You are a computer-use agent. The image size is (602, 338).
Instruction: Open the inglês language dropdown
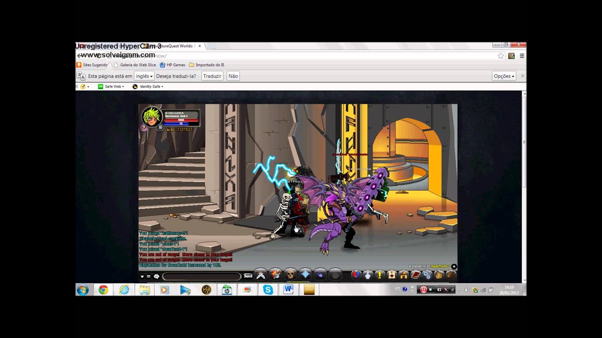pyautogui.click(x=144, y=76)
